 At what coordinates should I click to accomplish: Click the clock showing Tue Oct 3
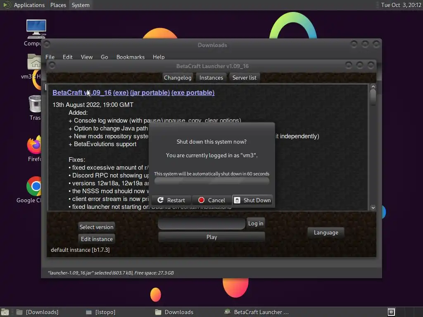tap(401, 5)
